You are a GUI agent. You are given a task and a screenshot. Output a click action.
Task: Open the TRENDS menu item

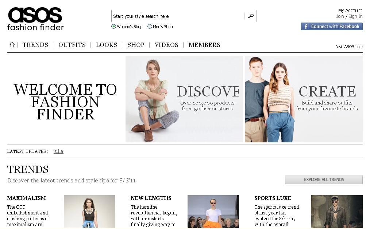tap(35, 45)
